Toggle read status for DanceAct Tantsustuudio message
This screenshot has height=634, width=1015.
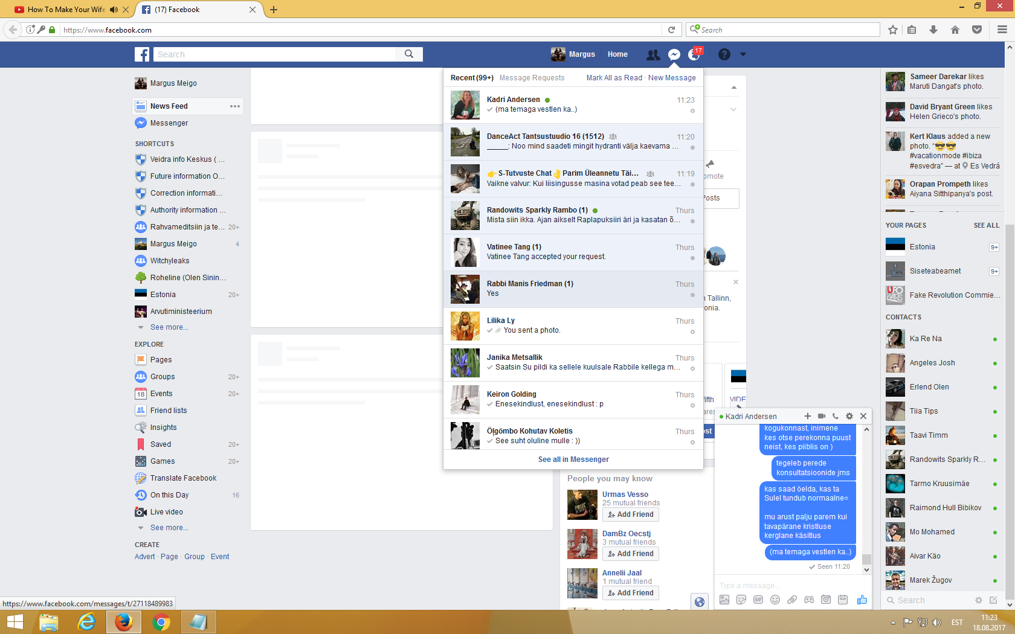pos(692,148)
